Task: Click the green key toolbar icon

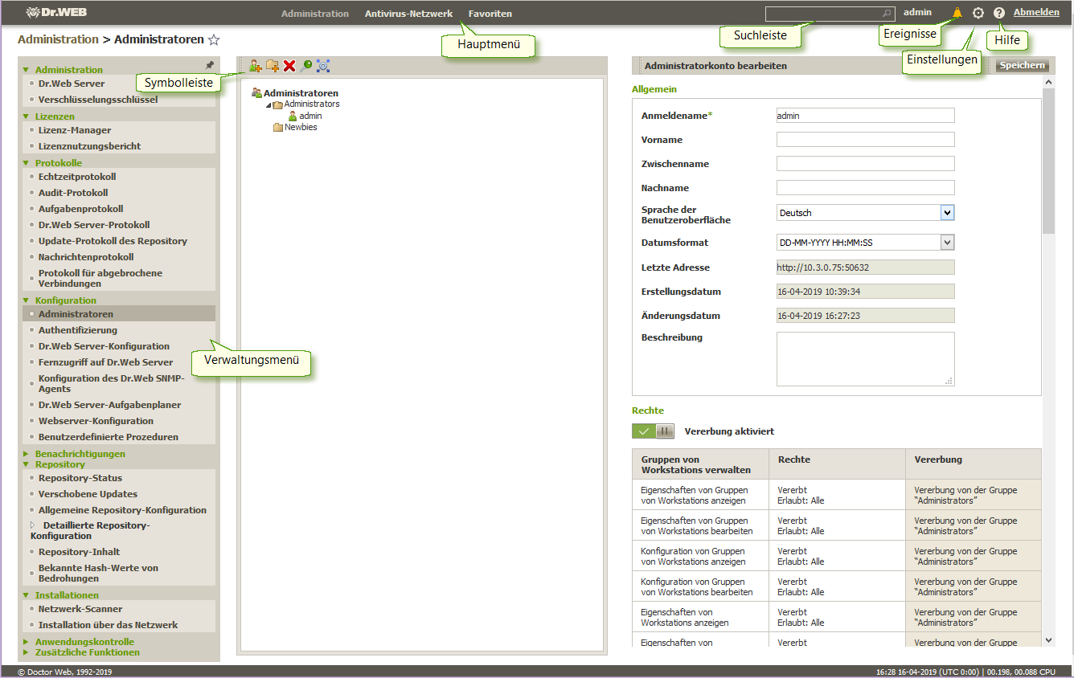Action: (x=306, y=66)
